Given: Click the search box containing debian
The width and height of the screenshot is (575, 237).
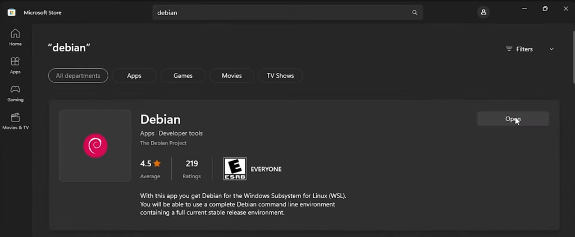Looking at the screenshot, I should (281, 12).
